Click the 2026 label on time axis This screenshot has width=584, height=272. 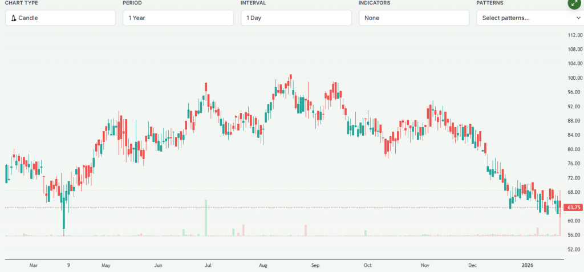click(528, 266)
